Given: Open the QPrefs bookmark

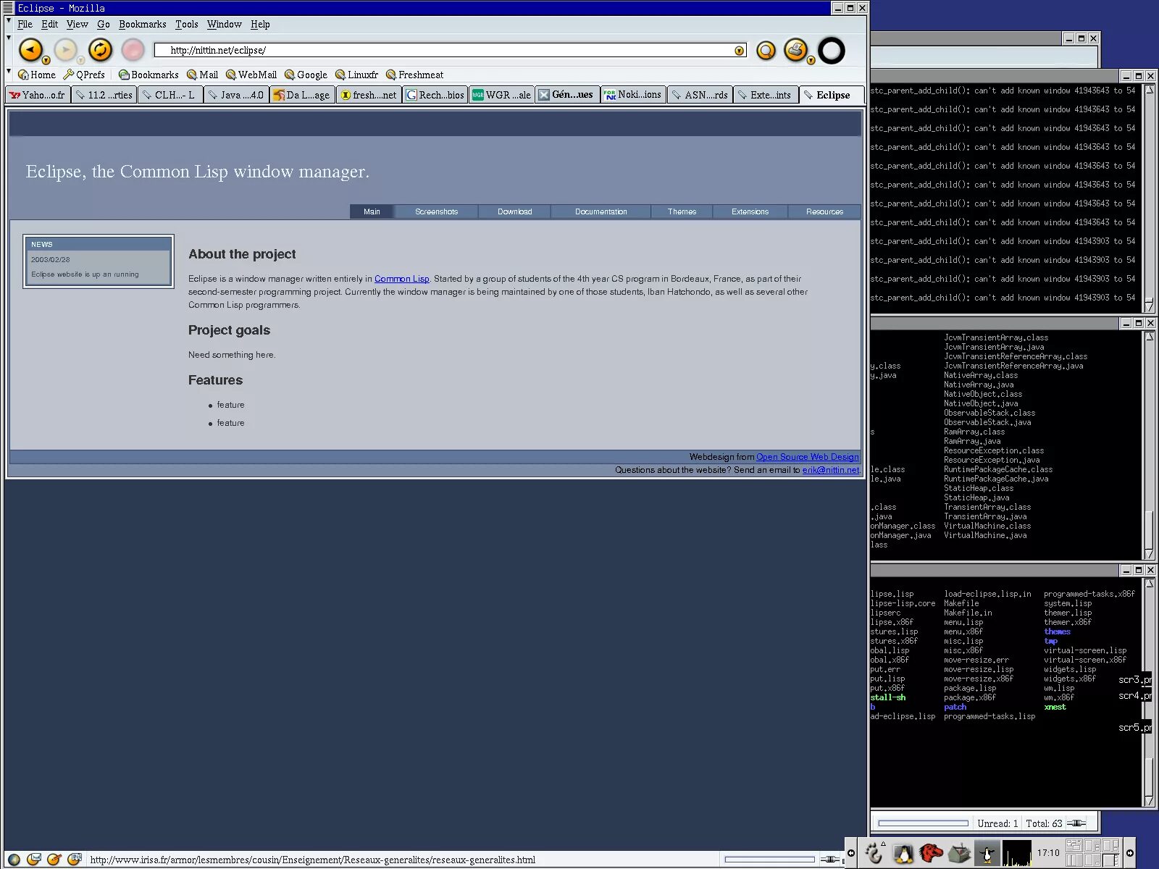Looking at the screenshot, I should pos(84,75).
